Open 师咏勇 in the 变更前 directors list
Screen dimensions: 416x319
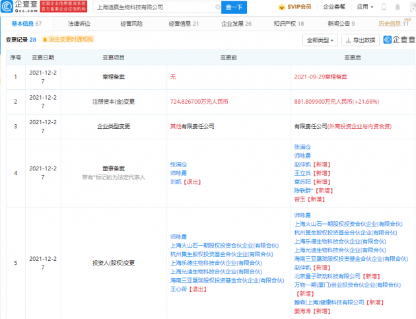point(178,173)
